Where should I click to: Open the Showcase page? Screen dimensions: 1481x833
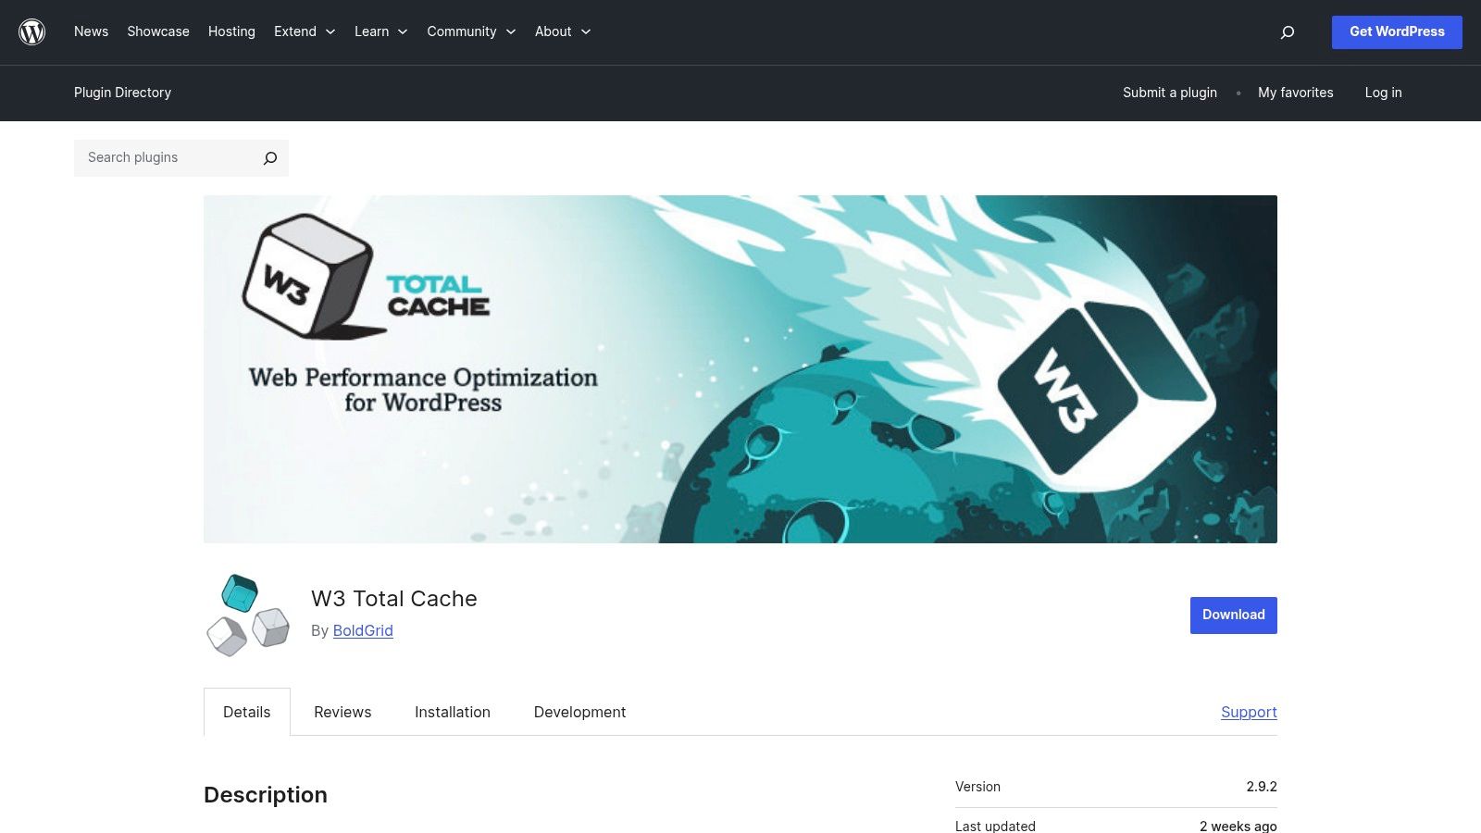(x=158, y=31)
